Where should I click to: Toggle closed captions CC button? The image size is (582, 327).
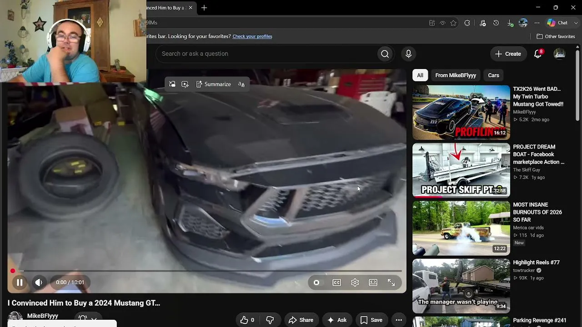(336, 282)
